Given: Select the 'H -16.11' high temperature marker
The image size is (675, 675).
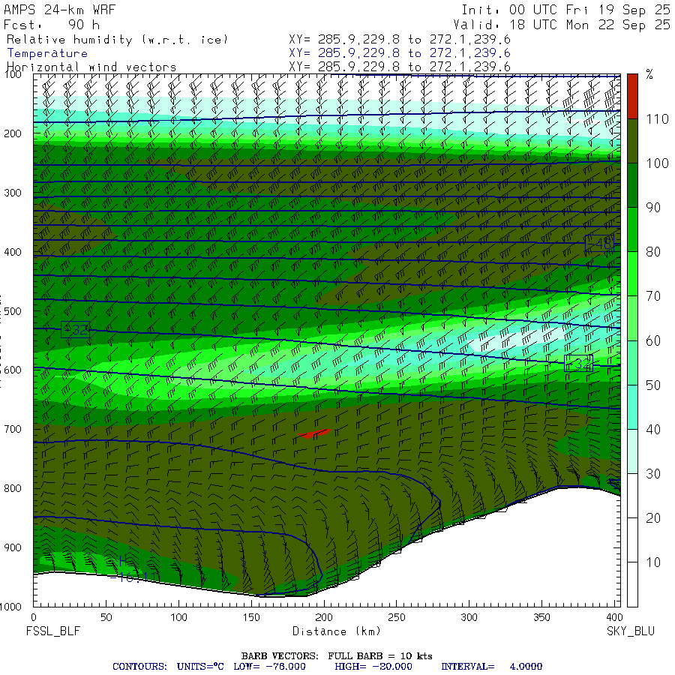Looking at the screenshot, I should 133,570.
